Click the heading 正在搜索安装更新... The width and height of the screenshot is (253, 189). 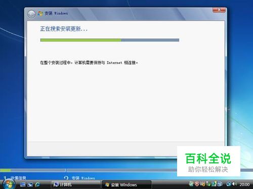64,29
